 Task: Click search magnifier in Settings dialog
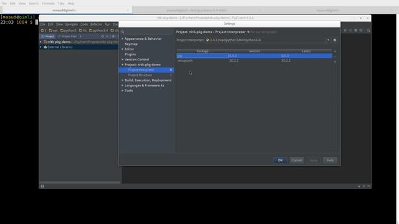[123, 32]
